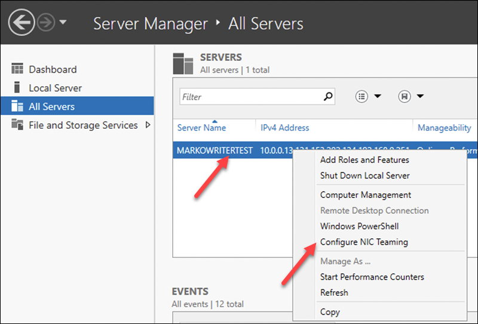Launch Windows PowerShell from context menu
This screenshot has height=324, width=478.
(360, 226)
